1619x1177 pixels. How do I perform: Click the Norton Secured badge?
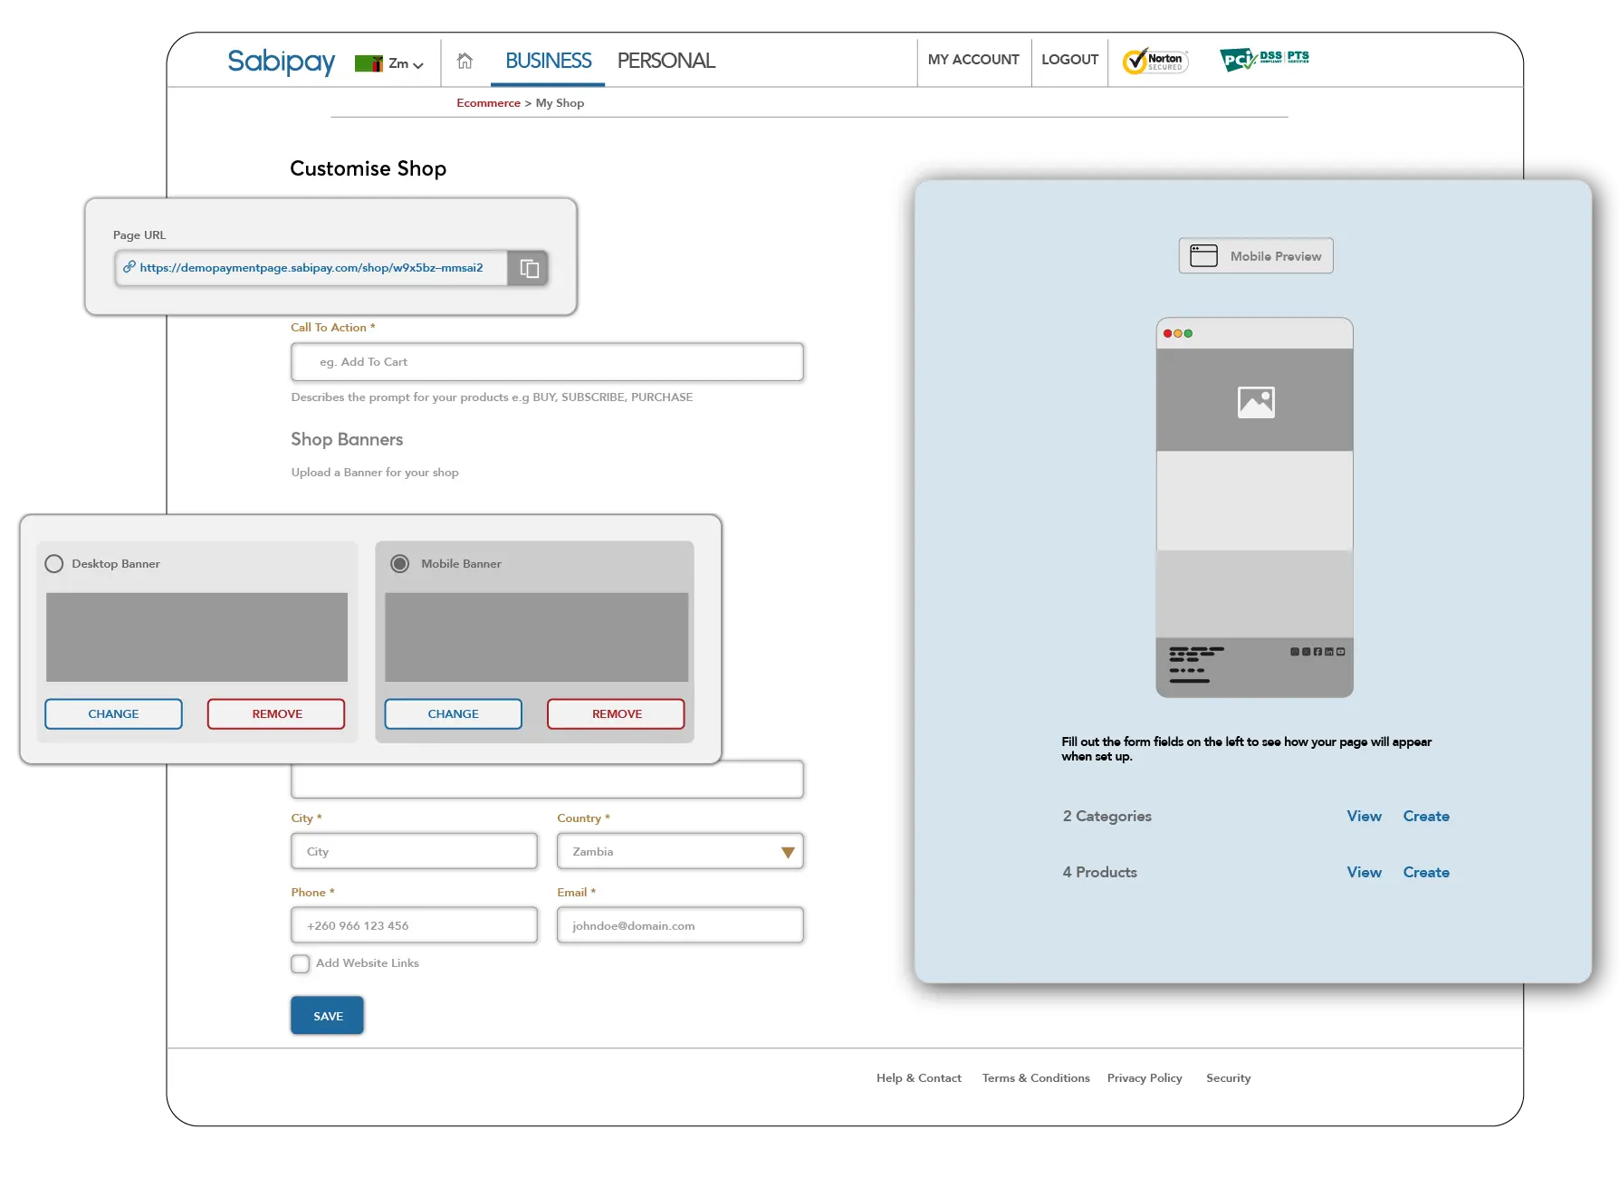click(x=1154, y=61)
